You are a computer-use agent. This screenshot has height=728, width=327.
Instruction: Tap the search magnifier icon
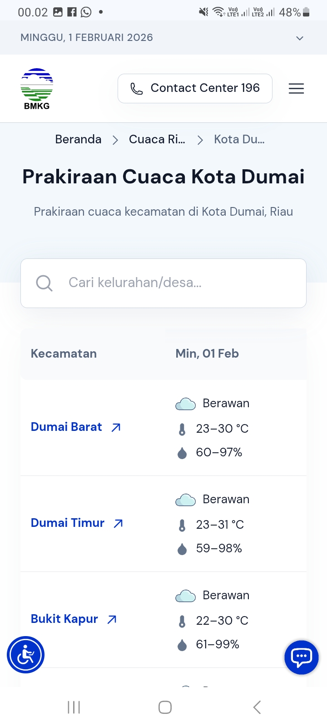coord(44,283)
